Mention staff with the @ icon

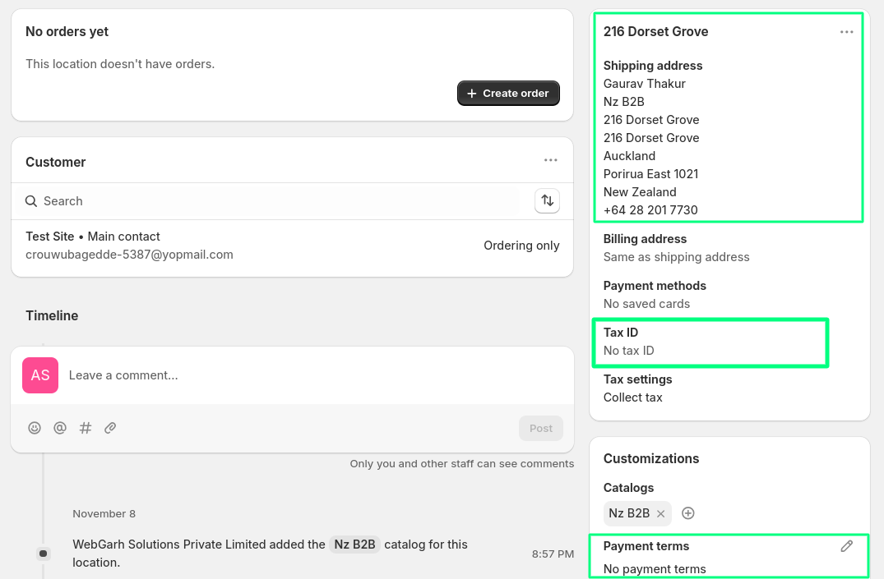coord(60,428)
